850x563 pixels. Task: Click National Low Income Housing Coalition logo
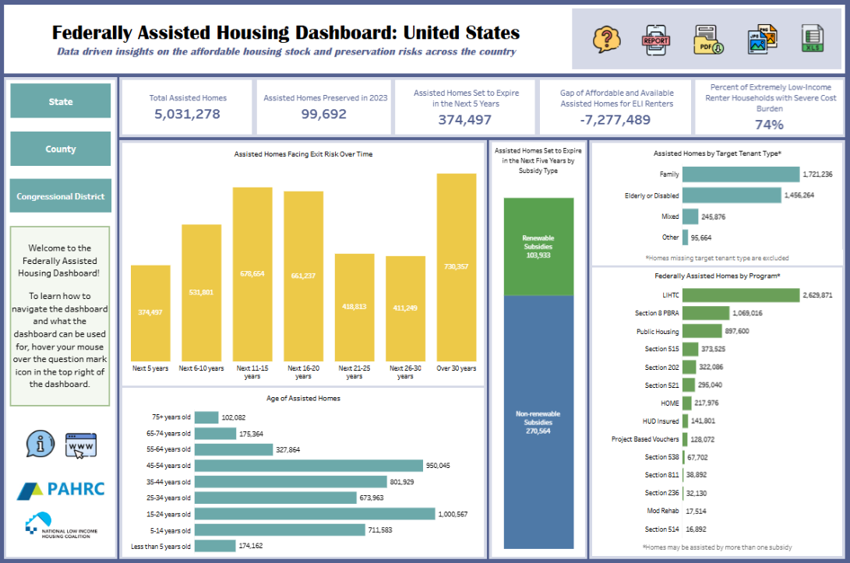tap(61, 526)
